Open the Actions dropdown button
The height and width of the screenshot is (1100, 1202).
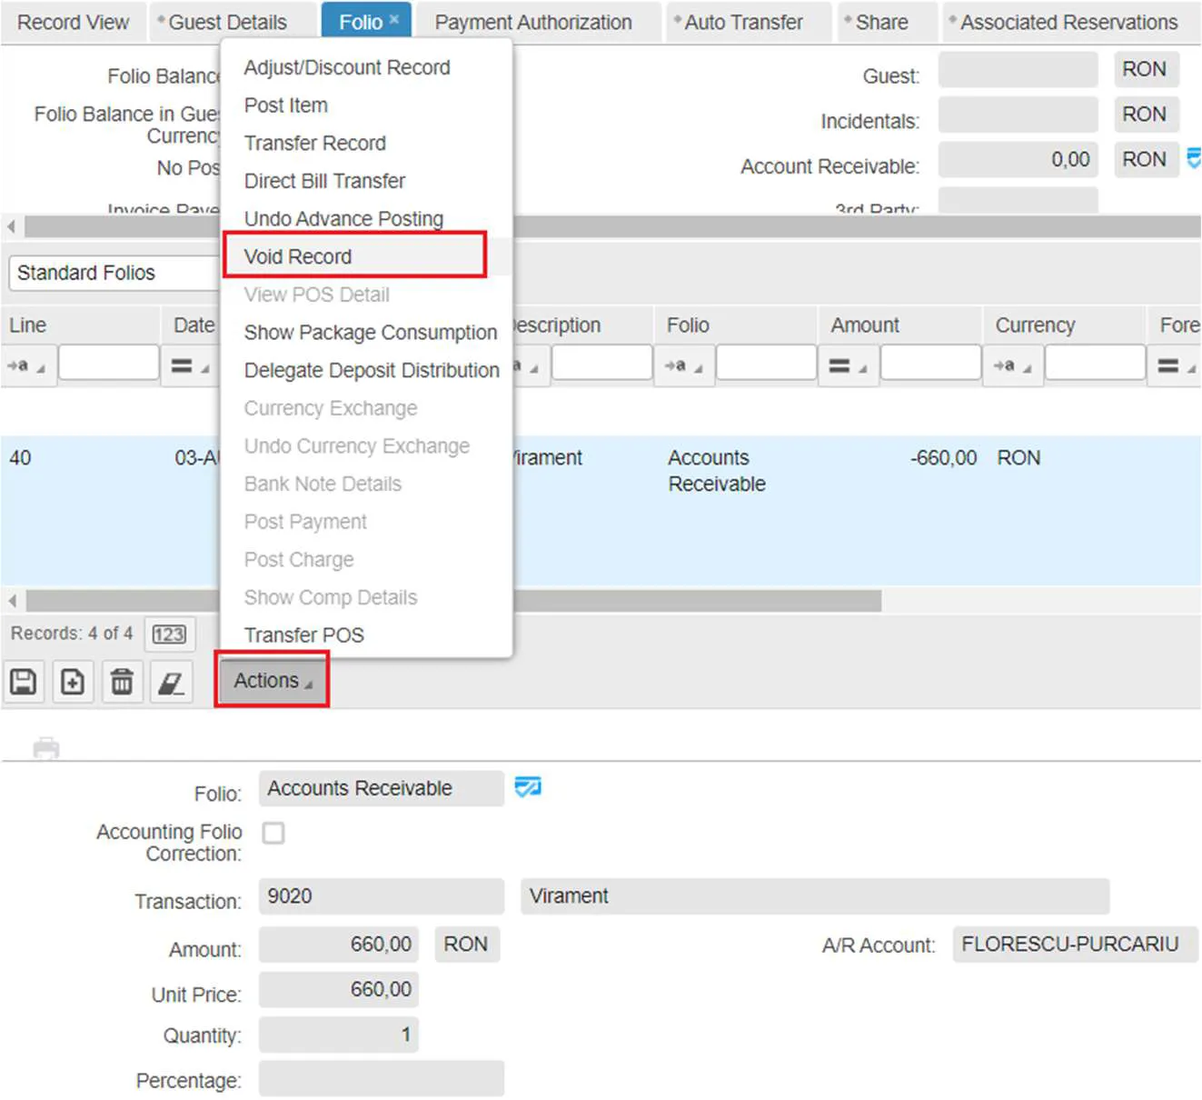coord(272,680)
